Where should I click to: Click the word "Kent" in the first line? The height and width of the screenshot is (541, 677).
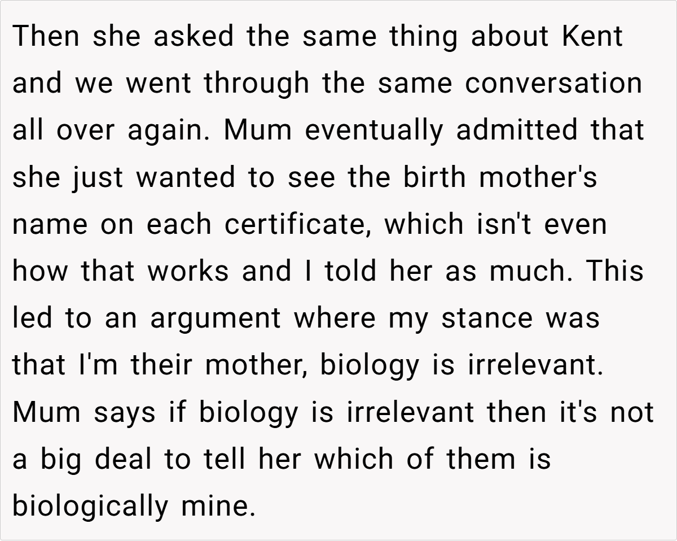[592, 37]
